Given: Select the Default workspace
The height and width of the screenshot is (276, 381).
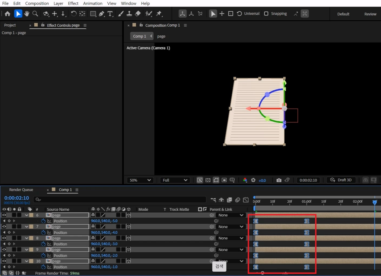Looking at the screenshot, I should pos(343,14).
